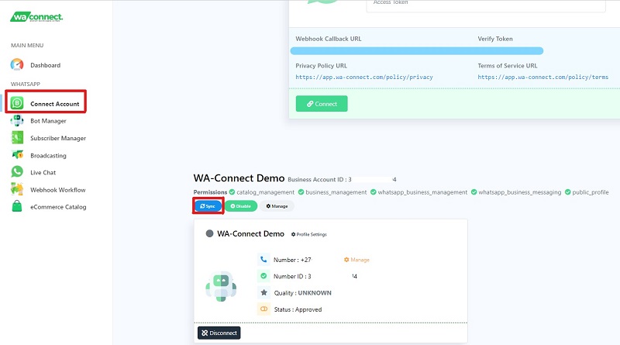Image resolution: width=620 pixels, height=345 pixels.
Task: Go to Bot Manager
Action: click(x=48, y=121)
